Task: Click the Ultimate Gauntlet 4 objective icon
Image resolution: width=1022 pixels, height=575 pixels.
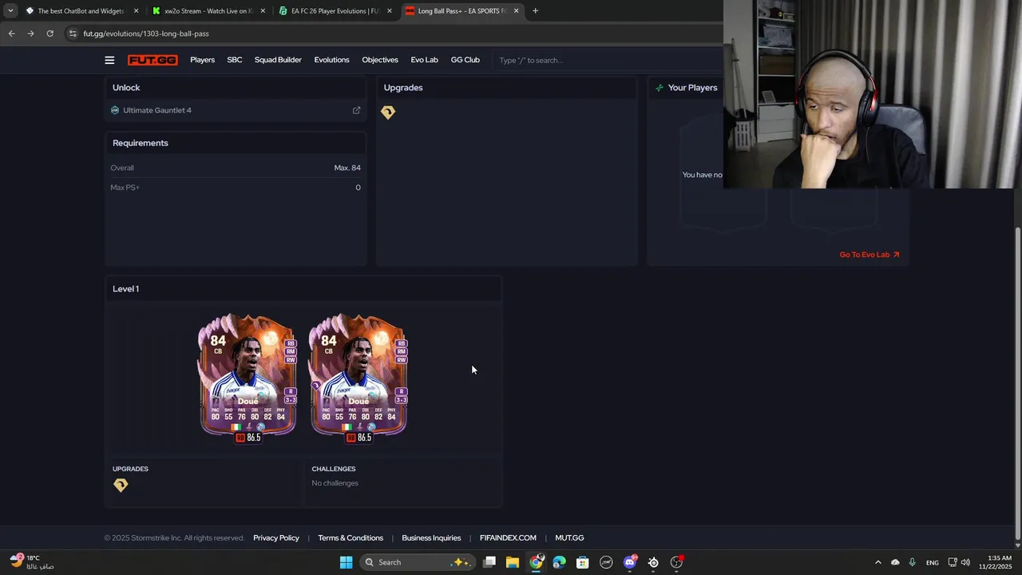Action: coord(115,110)
